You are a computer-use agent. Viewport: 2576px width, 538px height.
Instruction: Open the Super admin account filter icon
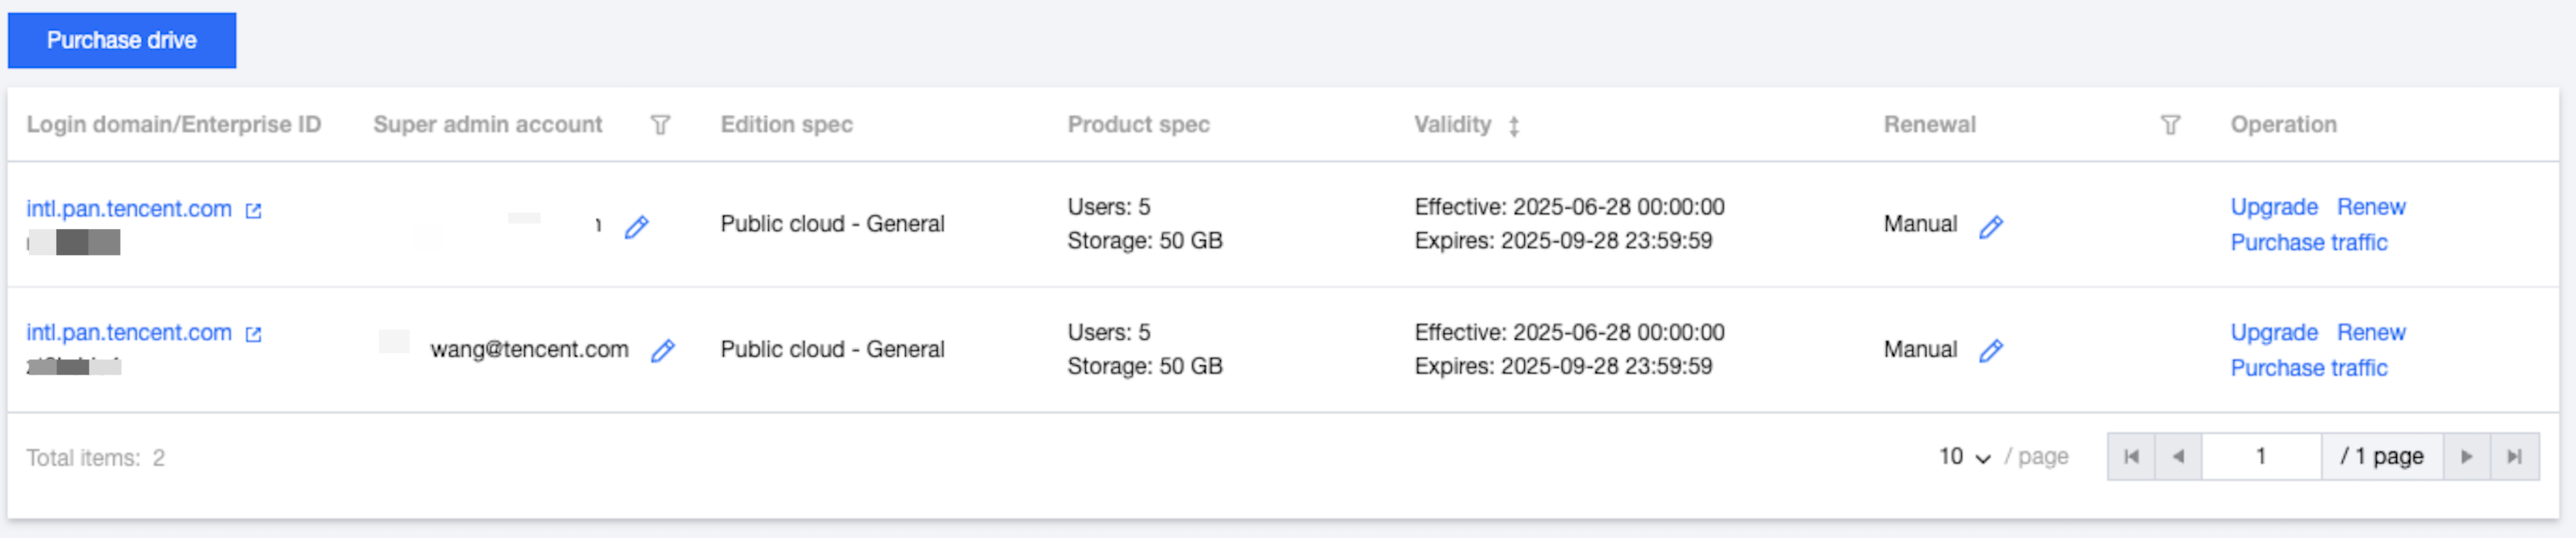660,125
